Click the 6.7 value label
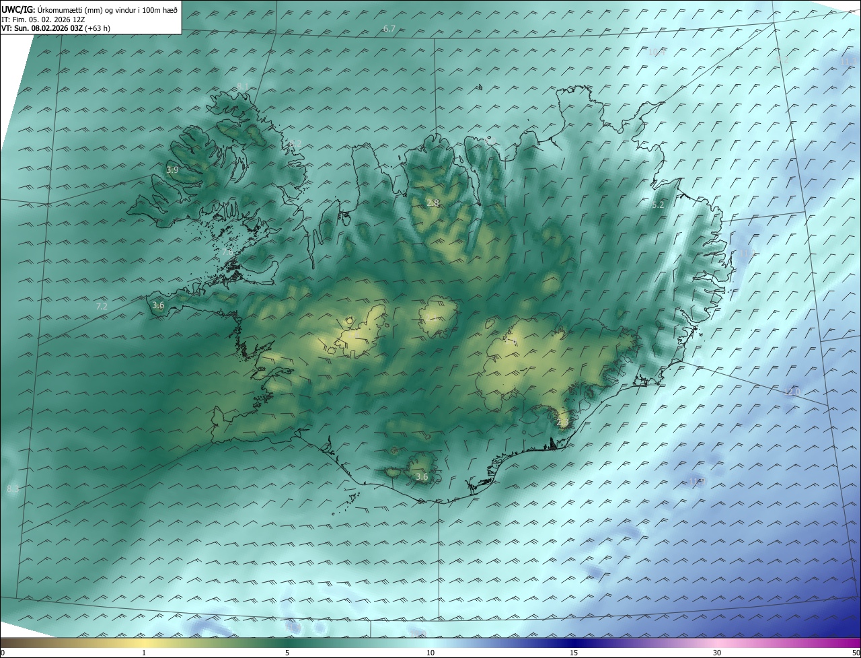This screenshot has height=658, width=861. pos(389,28)
